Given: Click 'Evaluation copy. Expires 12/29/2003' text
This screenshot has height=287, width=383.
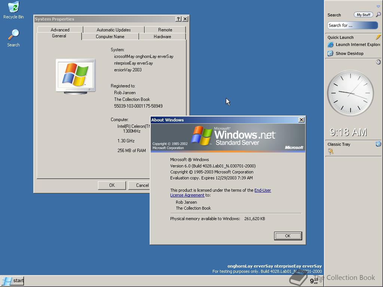Looking at the screenshot, I should (211, 178).
